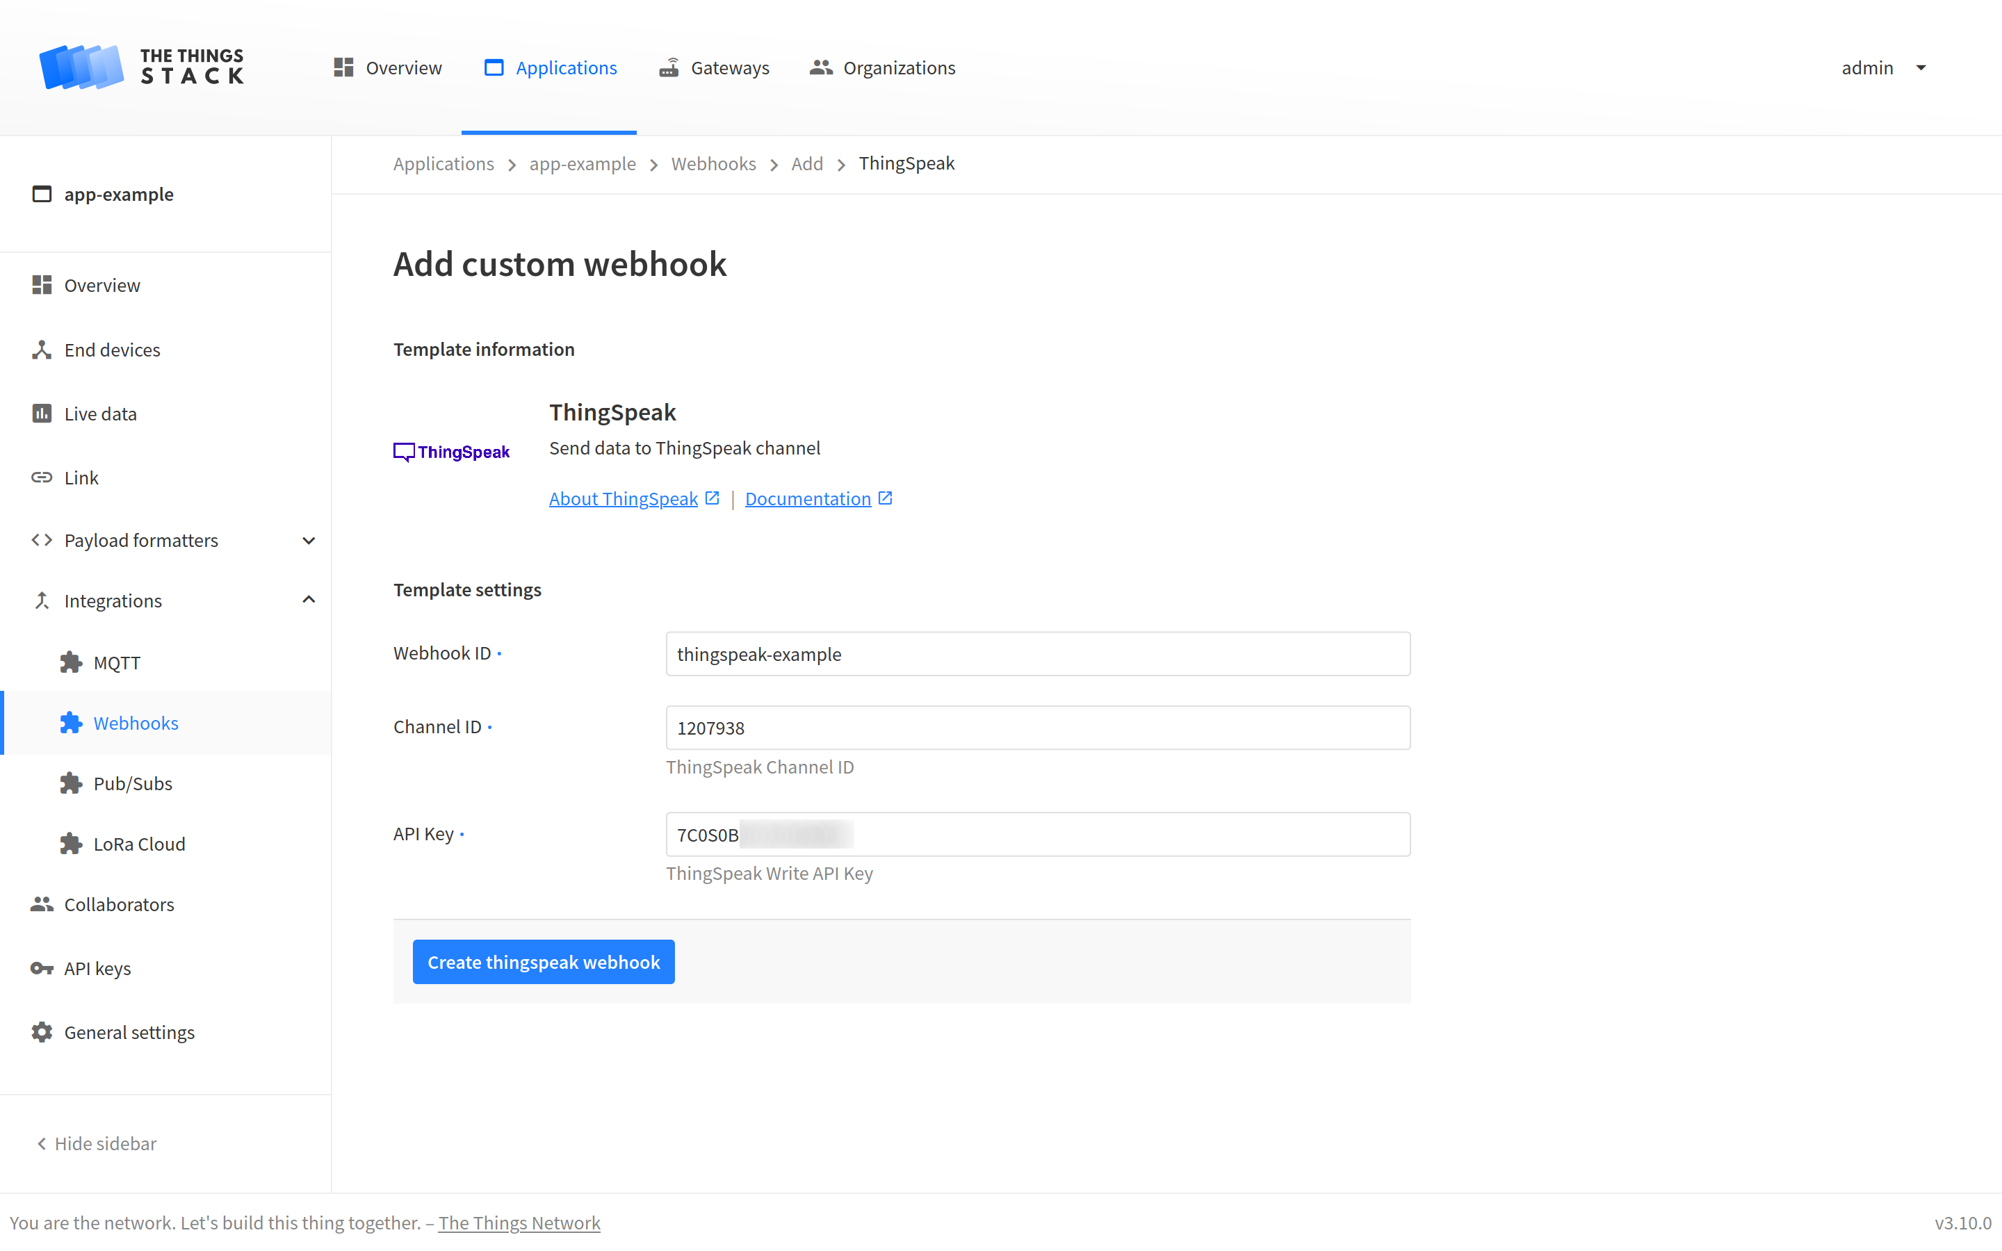Viewport: 2002px width, 1251px height.
Task: Open app-example from the breadcrumb trail
Action: [x=582, y=163]
